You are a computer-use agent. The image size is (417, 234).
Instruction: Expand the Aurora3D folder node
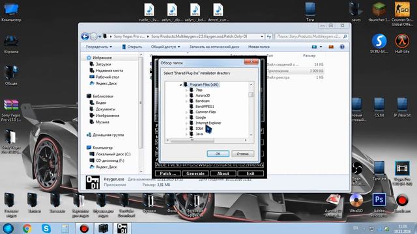point(186,96)
